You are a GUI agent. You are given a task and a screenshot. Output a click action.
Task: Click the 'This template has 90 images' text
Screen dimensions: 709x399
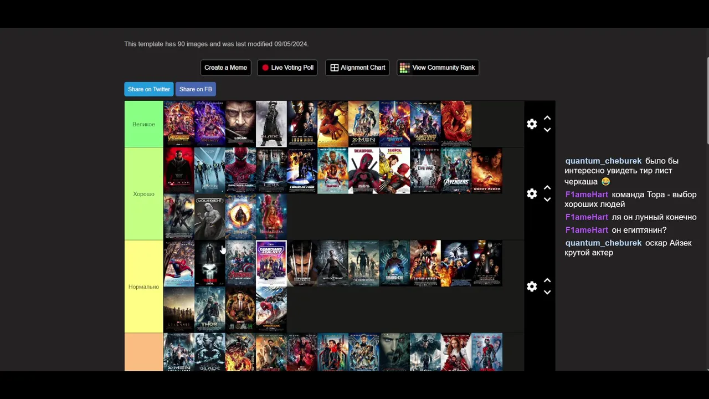[216, 44]
